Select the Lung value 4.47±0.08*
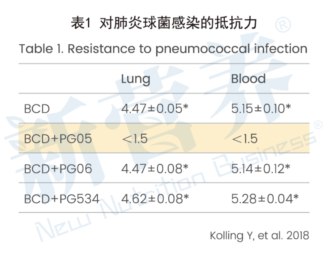 [x=155, y=169]
